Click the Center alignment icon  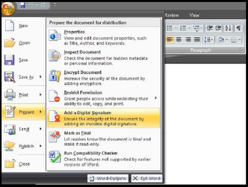179,39
